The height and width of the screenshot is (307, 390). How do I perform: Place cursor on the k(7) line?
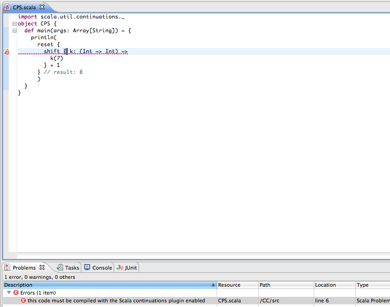click(57, 59)
